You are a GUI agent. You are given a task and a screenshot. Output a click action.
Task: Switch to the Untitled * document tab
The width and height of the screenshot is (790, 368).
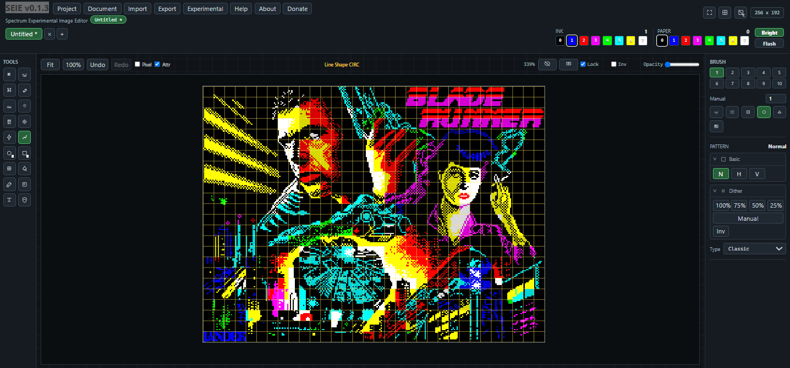point(24,34)
